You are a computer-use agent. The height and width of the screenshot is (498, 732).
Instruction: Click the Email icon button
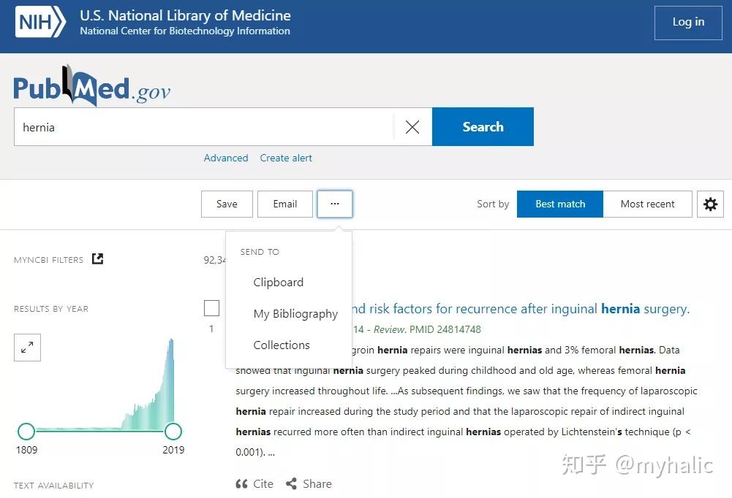(284, 204)
